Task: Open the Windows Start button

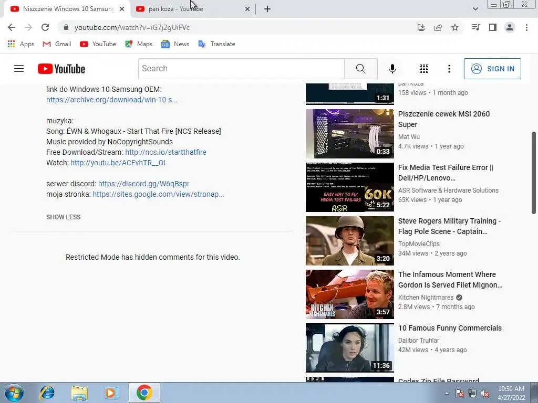Action: [14, 393]
